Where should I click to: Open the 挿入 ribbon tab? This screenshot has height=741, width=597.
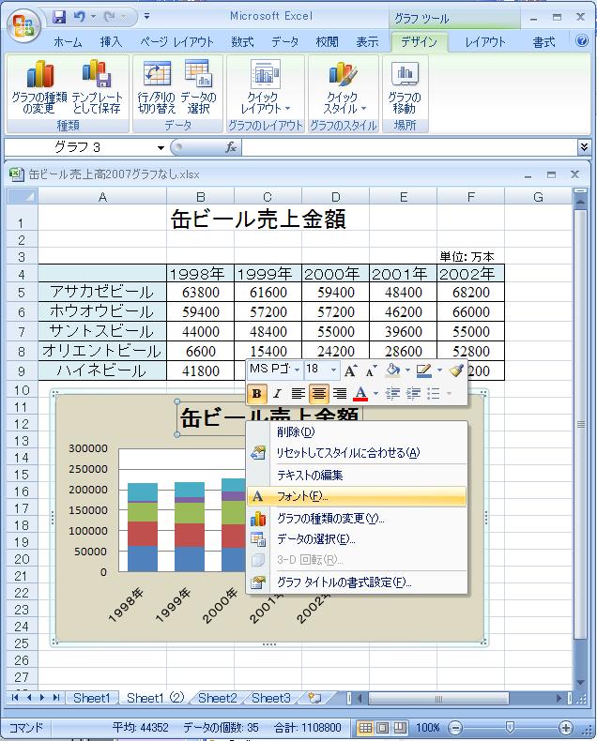[111, 42]
